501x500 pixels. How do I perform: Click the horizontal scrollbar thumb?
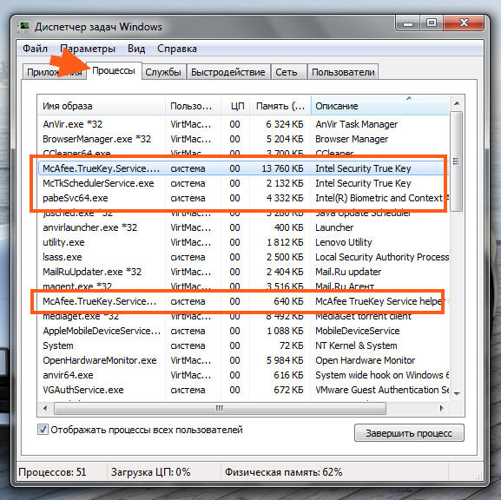[x=220, y=408]
